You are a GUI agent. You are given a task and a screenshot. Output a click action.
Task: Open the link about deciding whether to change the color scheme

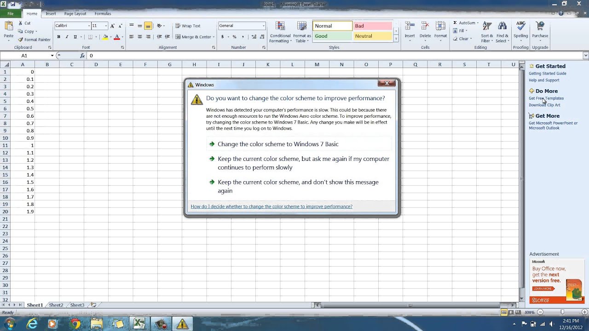(x=271, y=206)
